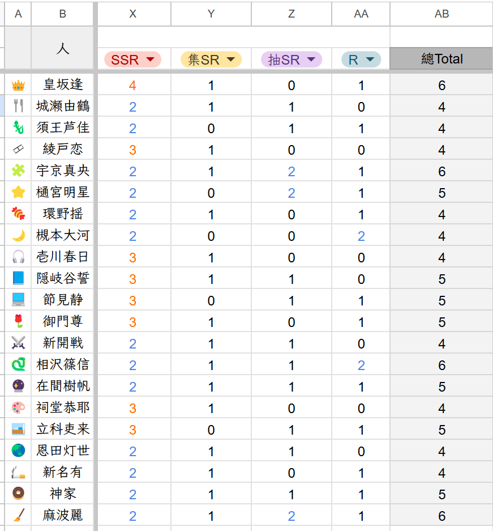Click the green lizard emoji beside 須王芦佳
Viewport: 493px width, 531px height.
(x=18, y=128)
